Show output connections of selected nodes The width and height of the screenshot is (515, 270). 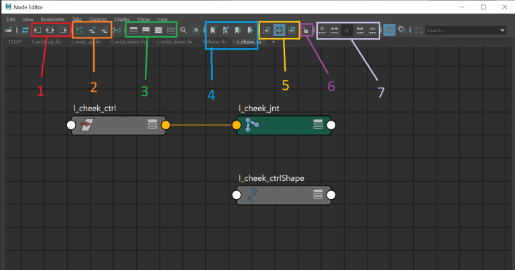(x=63, y=30)
